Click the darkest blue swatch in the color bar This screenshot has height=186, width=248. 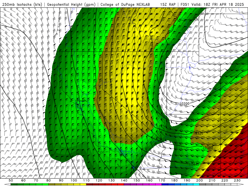point(165,184)
